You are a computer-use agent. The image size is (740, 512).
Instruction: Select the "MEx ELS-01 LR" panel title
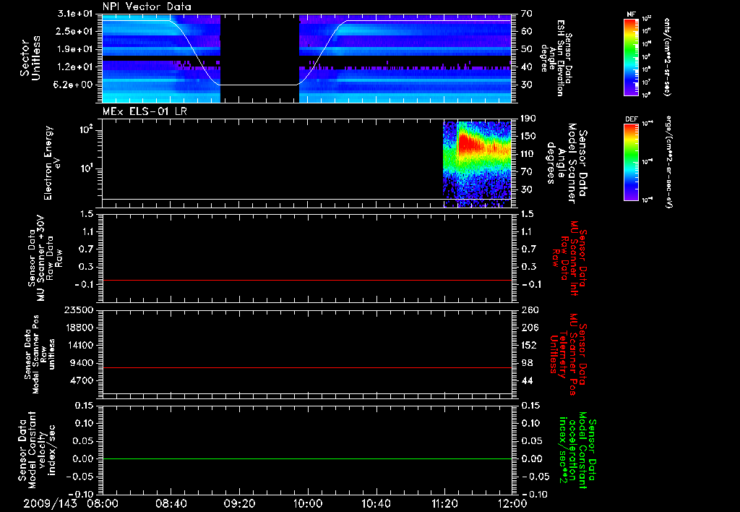pyautogui.click(x=145, y=111)
